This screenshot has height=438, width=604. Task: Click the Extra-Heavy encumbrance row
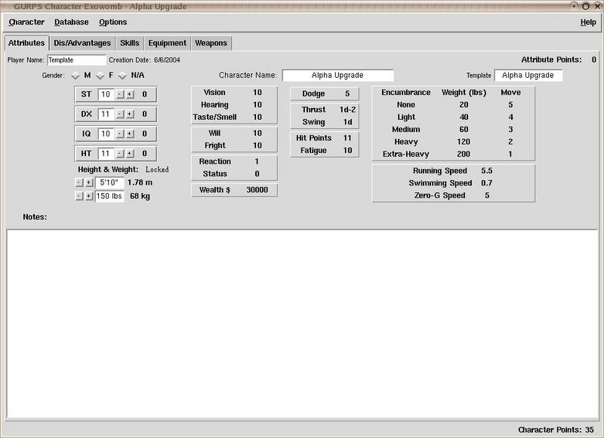point(453,155)
